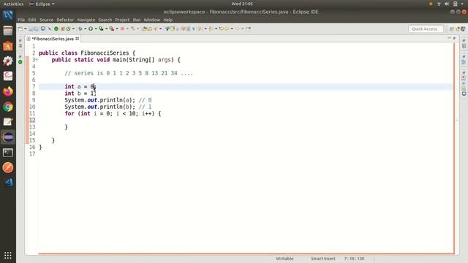Screen dimensions: 468x263
Task: Click 'System.out.println(b);' on line 10
Action: (x=99, y=107)
